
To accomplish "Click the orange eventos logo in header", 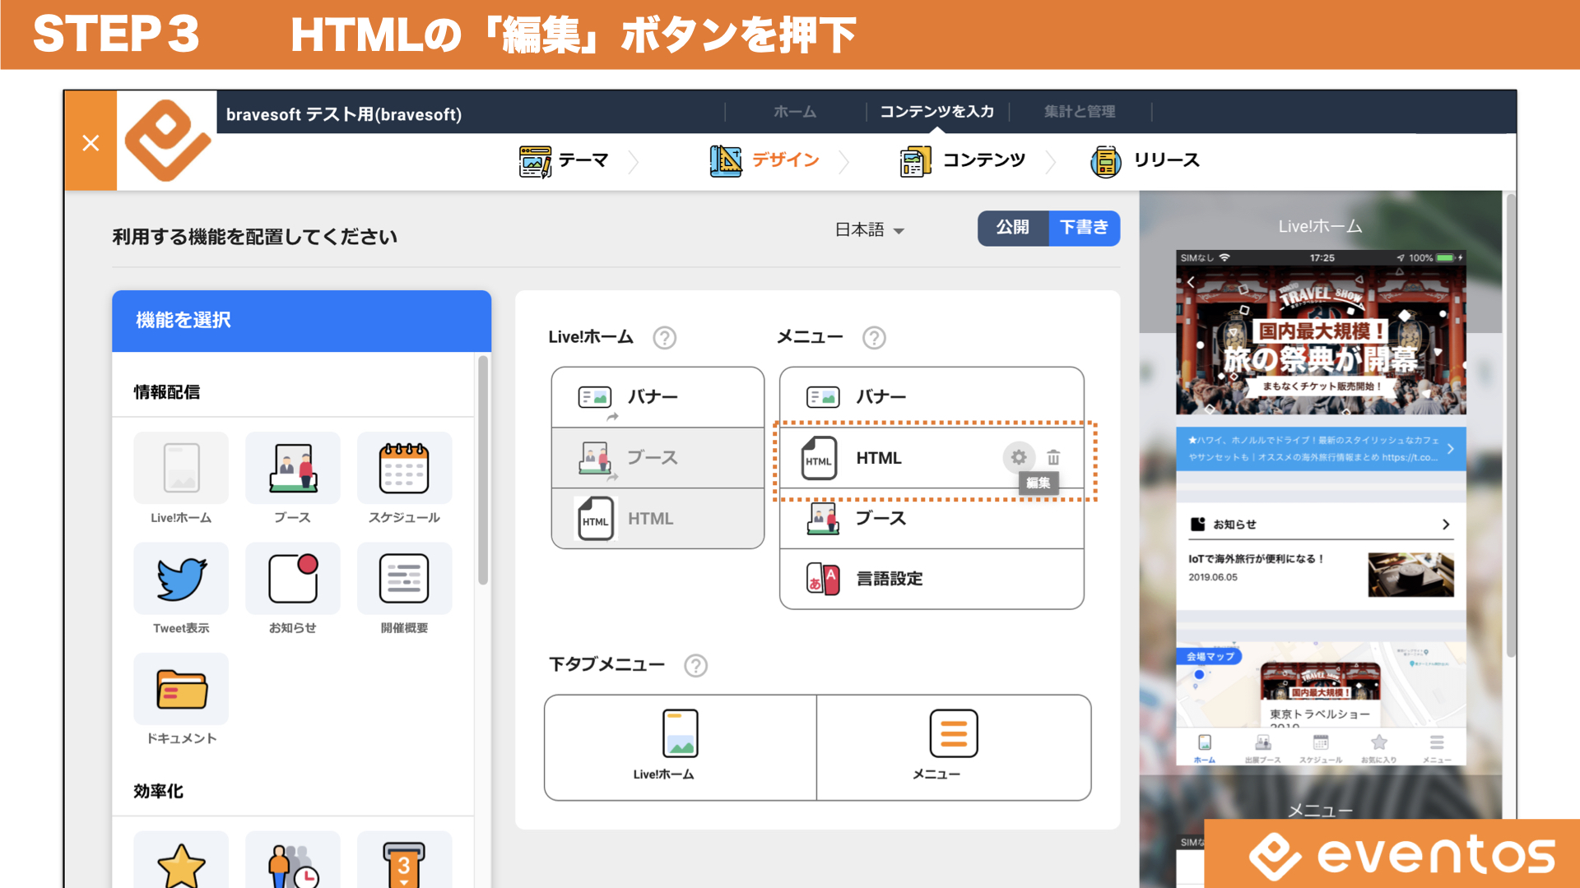I will pos(167,141).
